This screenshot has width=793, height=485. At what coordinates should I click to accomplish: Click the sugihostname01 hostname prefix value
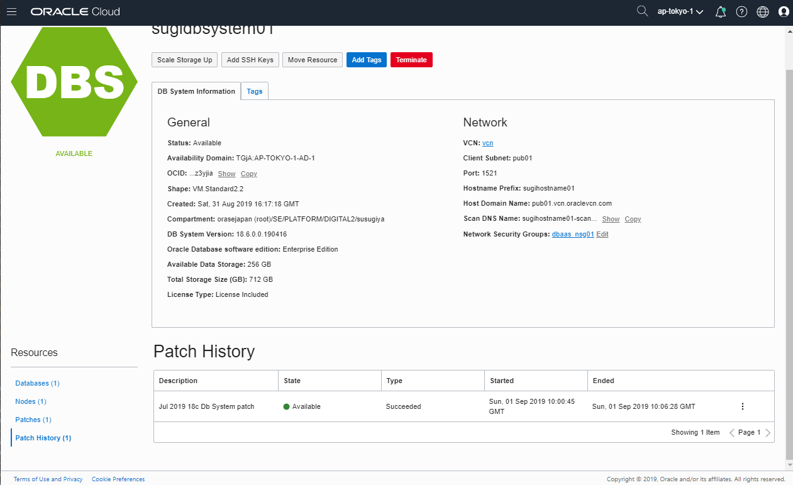[x=549, y=188]
